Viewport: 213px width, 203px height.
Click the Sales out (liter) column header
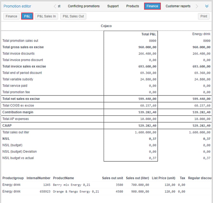(x=137, y=178)
